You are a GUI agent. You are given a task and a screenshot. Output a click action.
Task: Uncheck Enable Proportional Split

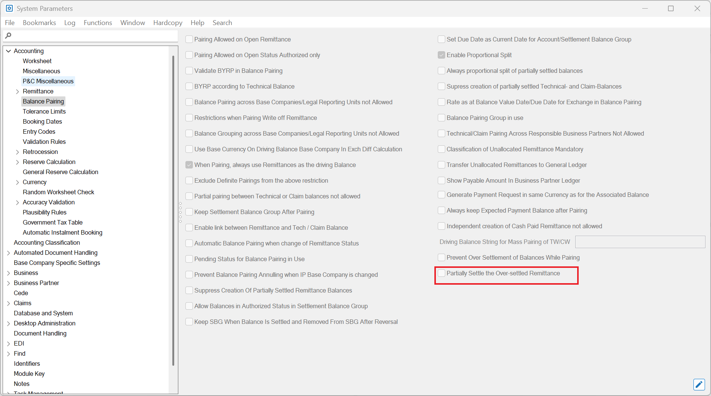click(441, 55)
